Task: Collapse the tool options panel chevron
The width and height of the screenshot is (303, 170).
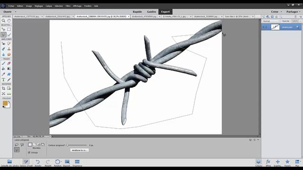Action: pos(258,140)
